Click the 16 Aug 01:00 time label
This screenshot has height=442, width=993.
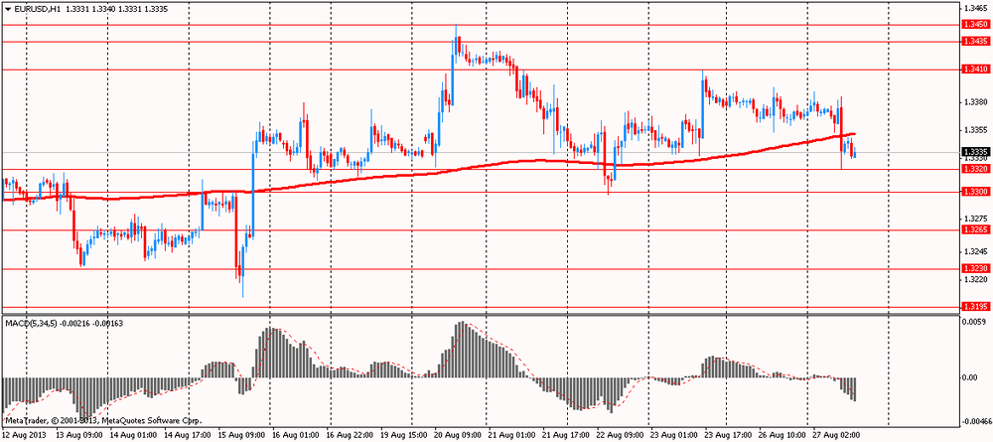click(296, 435)
